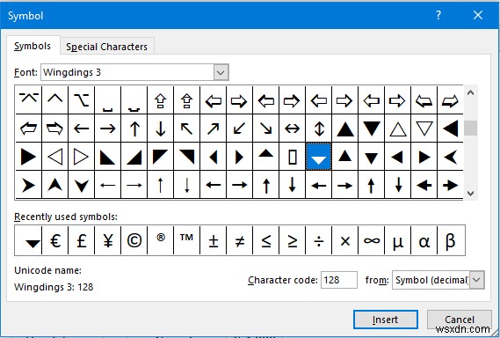The image size is (500, 338).
Task: Choose the outlined right-pointing triangle symbol
Action: (82, 157)
